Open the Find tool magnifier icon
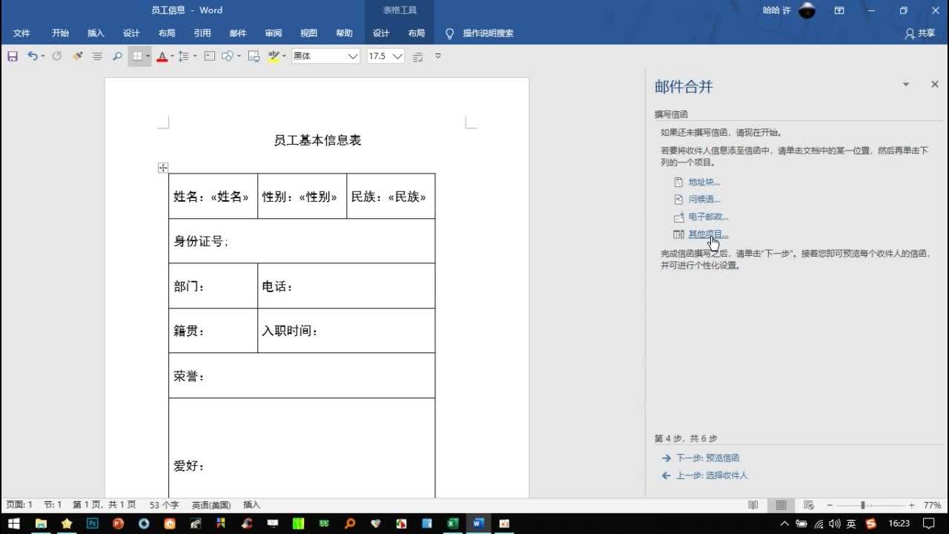The width and height of the screenshot is (949, 534). (x=117, y=56)
